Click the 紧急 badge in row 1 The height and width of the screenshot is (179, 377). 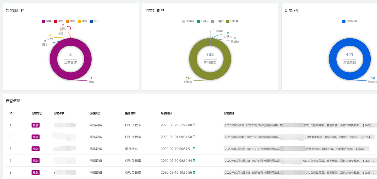pyautogui.click(x=35, y=125)
